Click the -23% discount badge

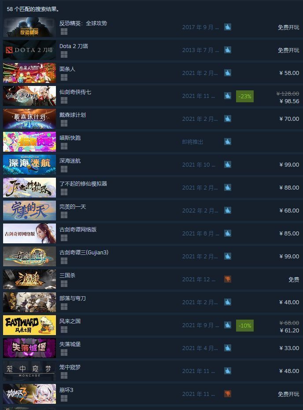245,96
